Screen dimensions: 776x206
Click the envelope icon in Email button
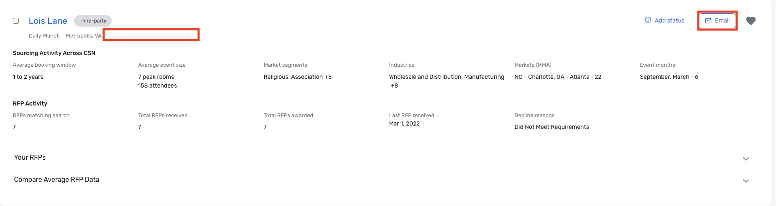(x=708, y=21)
